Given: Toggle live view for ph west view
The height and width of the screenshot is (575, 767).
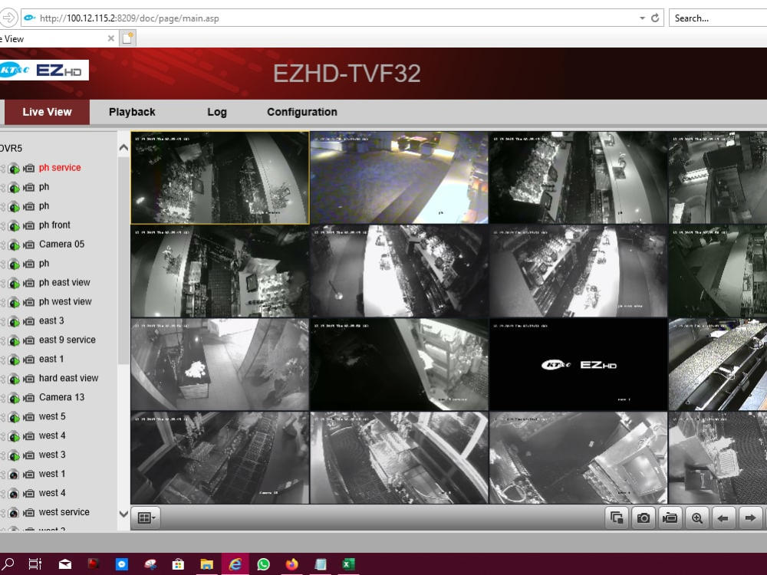Looking at the screenshot, I should [14, 303].
